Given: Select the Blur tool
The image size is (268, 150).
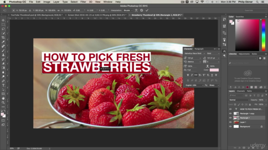Looking at the screenshot, I should coord(3,72).
